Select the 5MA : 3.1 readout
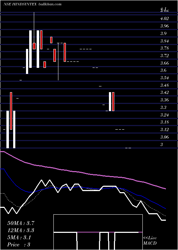This screenshot has height=250, width=178. coord(19,237)
